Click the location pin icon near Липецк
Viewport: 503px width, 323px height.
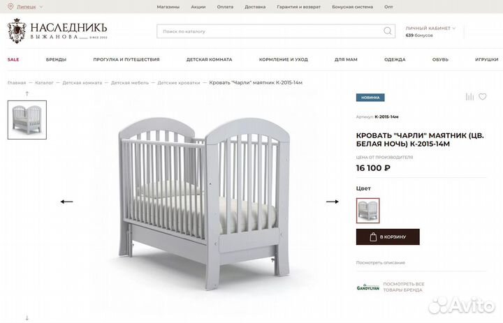(10, 6)
